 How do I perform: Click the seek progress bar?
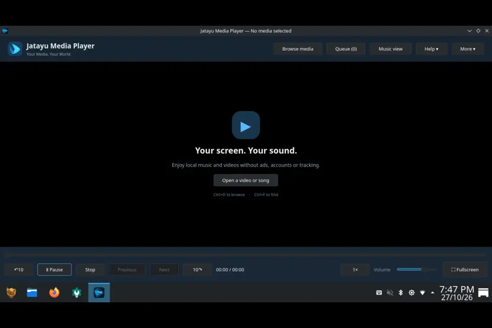click(x=245, y=255)
